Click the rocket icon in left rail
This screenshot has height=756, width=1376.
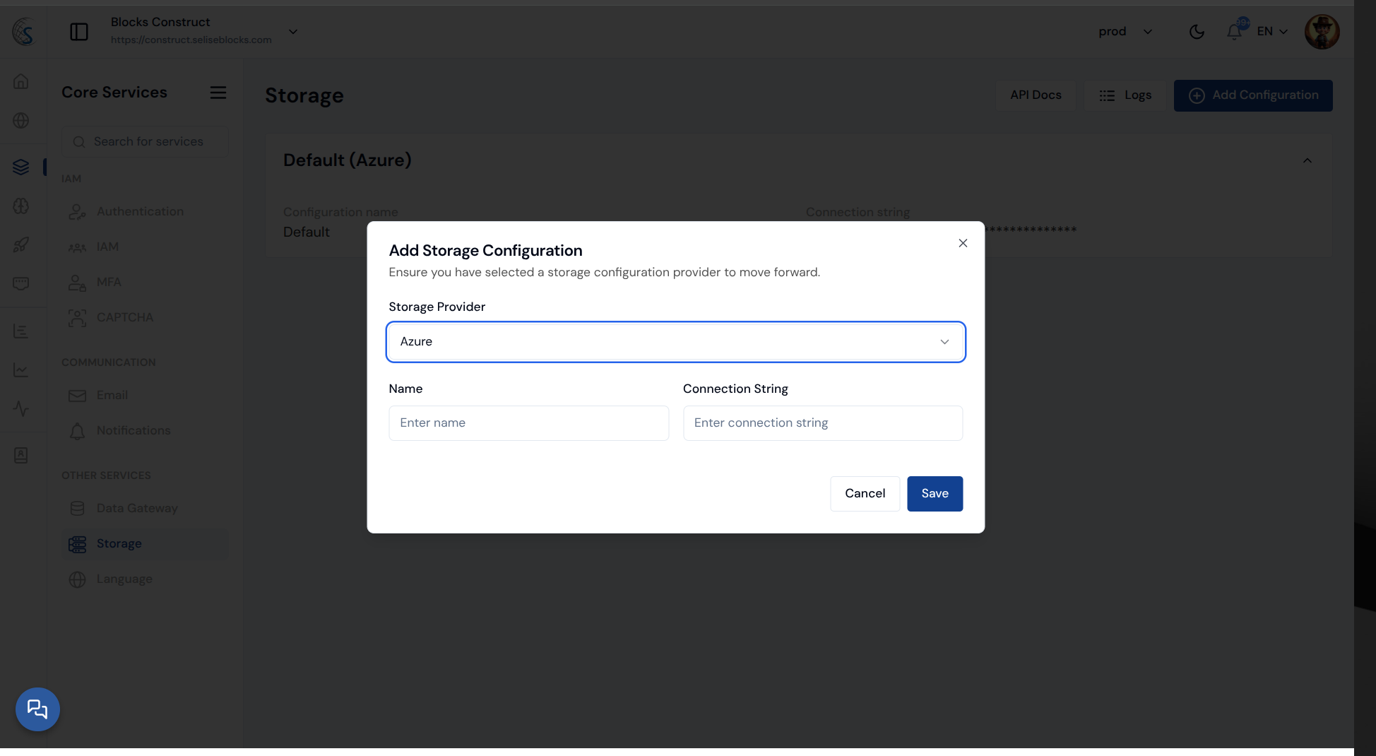click(21, 244)
